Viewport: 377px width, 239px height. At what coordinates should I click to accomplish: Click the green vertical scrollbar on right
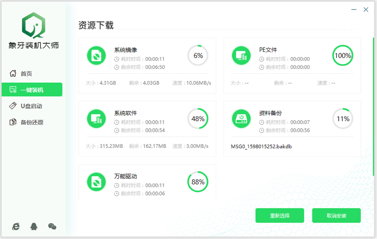point(374,107)
